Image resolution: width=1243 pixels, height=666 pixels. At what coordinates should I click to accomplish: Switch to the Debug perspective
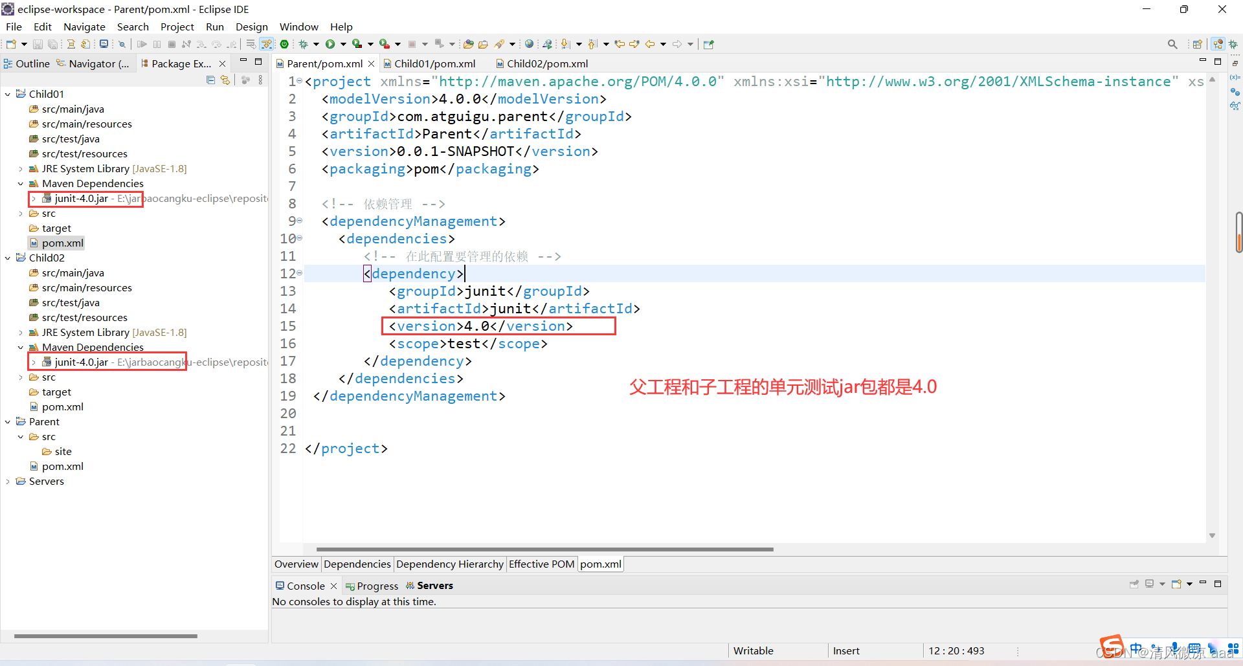1233,44
